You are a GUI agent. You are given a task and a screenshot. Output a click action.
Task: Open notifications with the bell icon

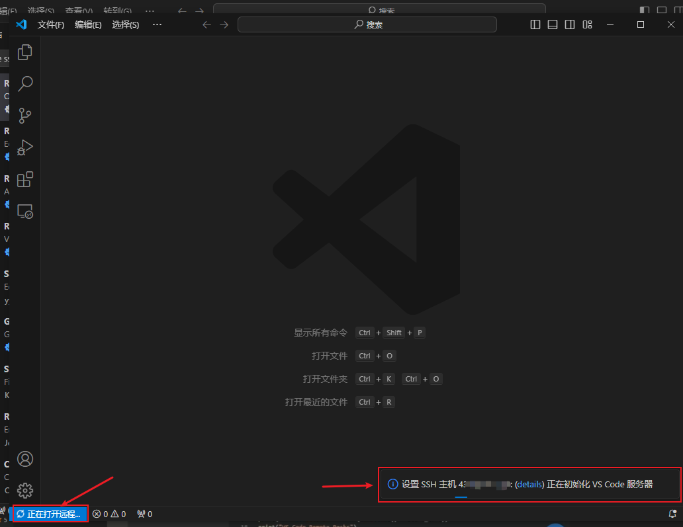[672, 514]
